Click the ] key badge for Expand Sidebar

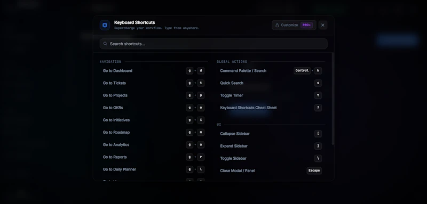(318, 146)
